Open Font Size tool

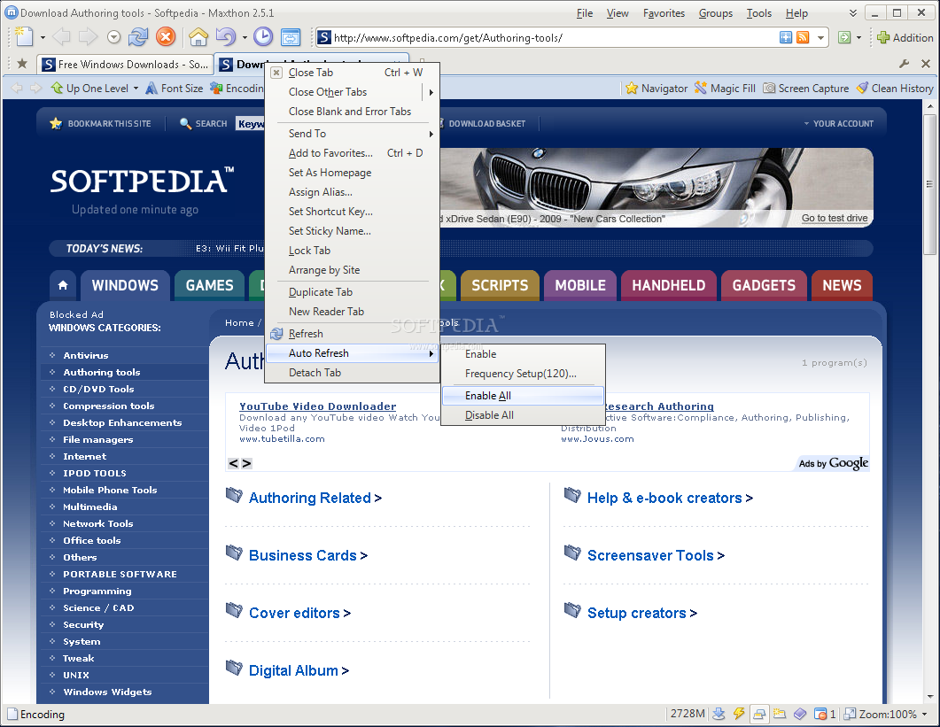point(175,88)
